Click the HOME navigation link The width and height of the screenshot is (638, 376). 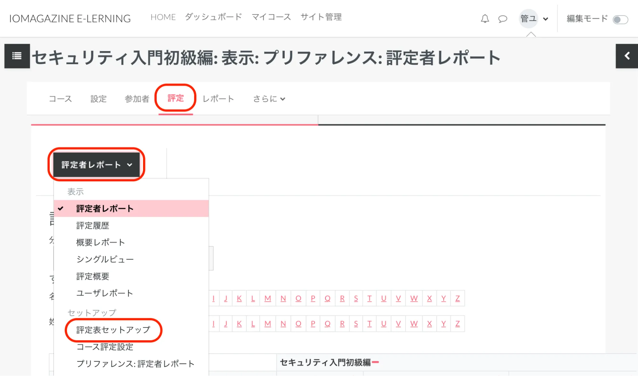pos(163,17)
